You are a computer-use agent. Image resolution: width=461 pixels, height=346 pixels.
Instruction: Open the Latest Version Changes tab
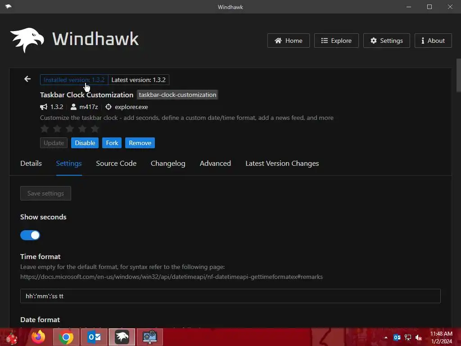[282, 163]
